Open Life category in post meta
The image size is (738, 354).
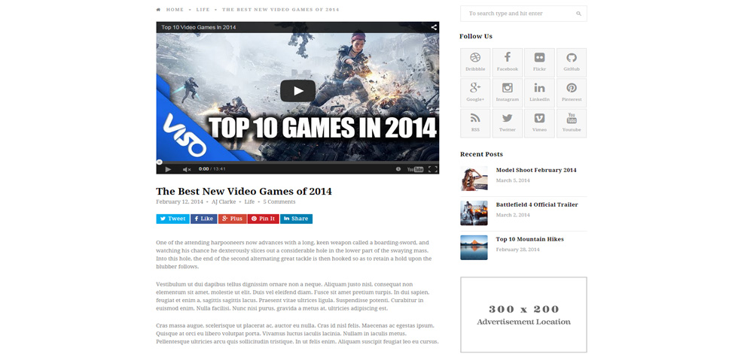click(x=249, y=202)
